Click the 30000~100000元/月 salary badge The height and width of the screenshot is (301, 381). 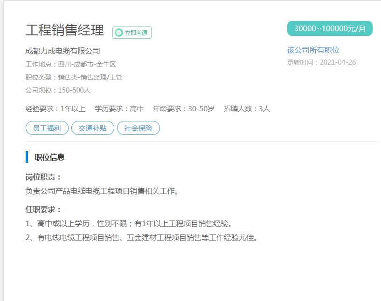click(x=330, y=28)
